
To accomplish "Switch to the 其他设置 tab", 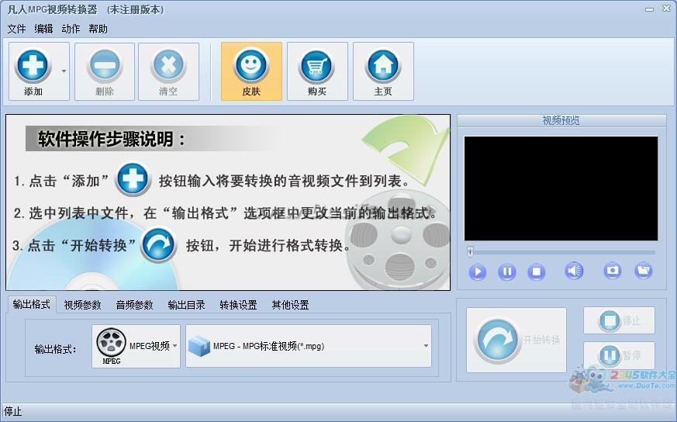I will [290, 305].
